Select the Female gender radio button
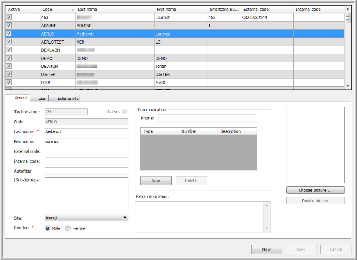This screenshot has height=260, width=357. click(x=68, y=228)
